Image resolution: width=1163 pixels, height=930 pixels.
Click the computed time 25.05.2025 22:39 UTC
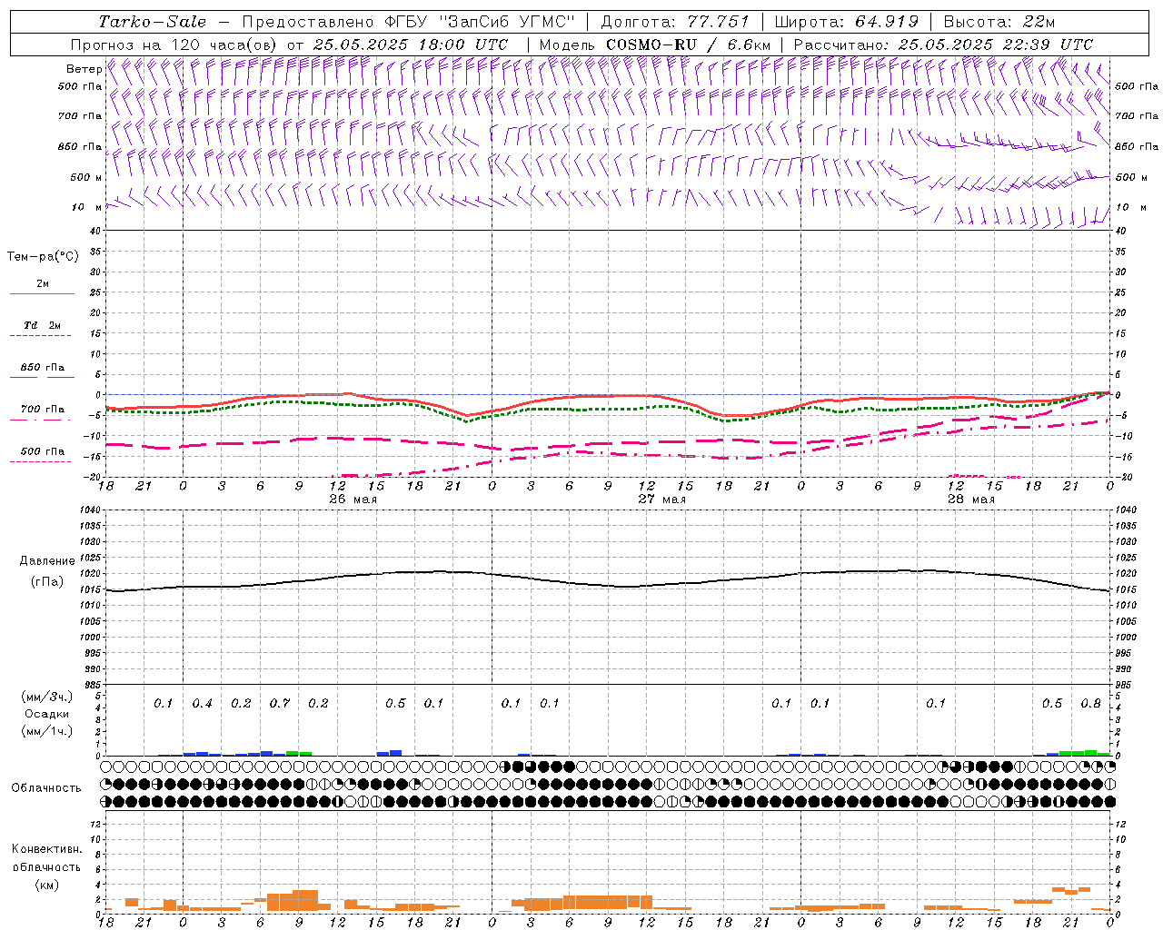996,45
